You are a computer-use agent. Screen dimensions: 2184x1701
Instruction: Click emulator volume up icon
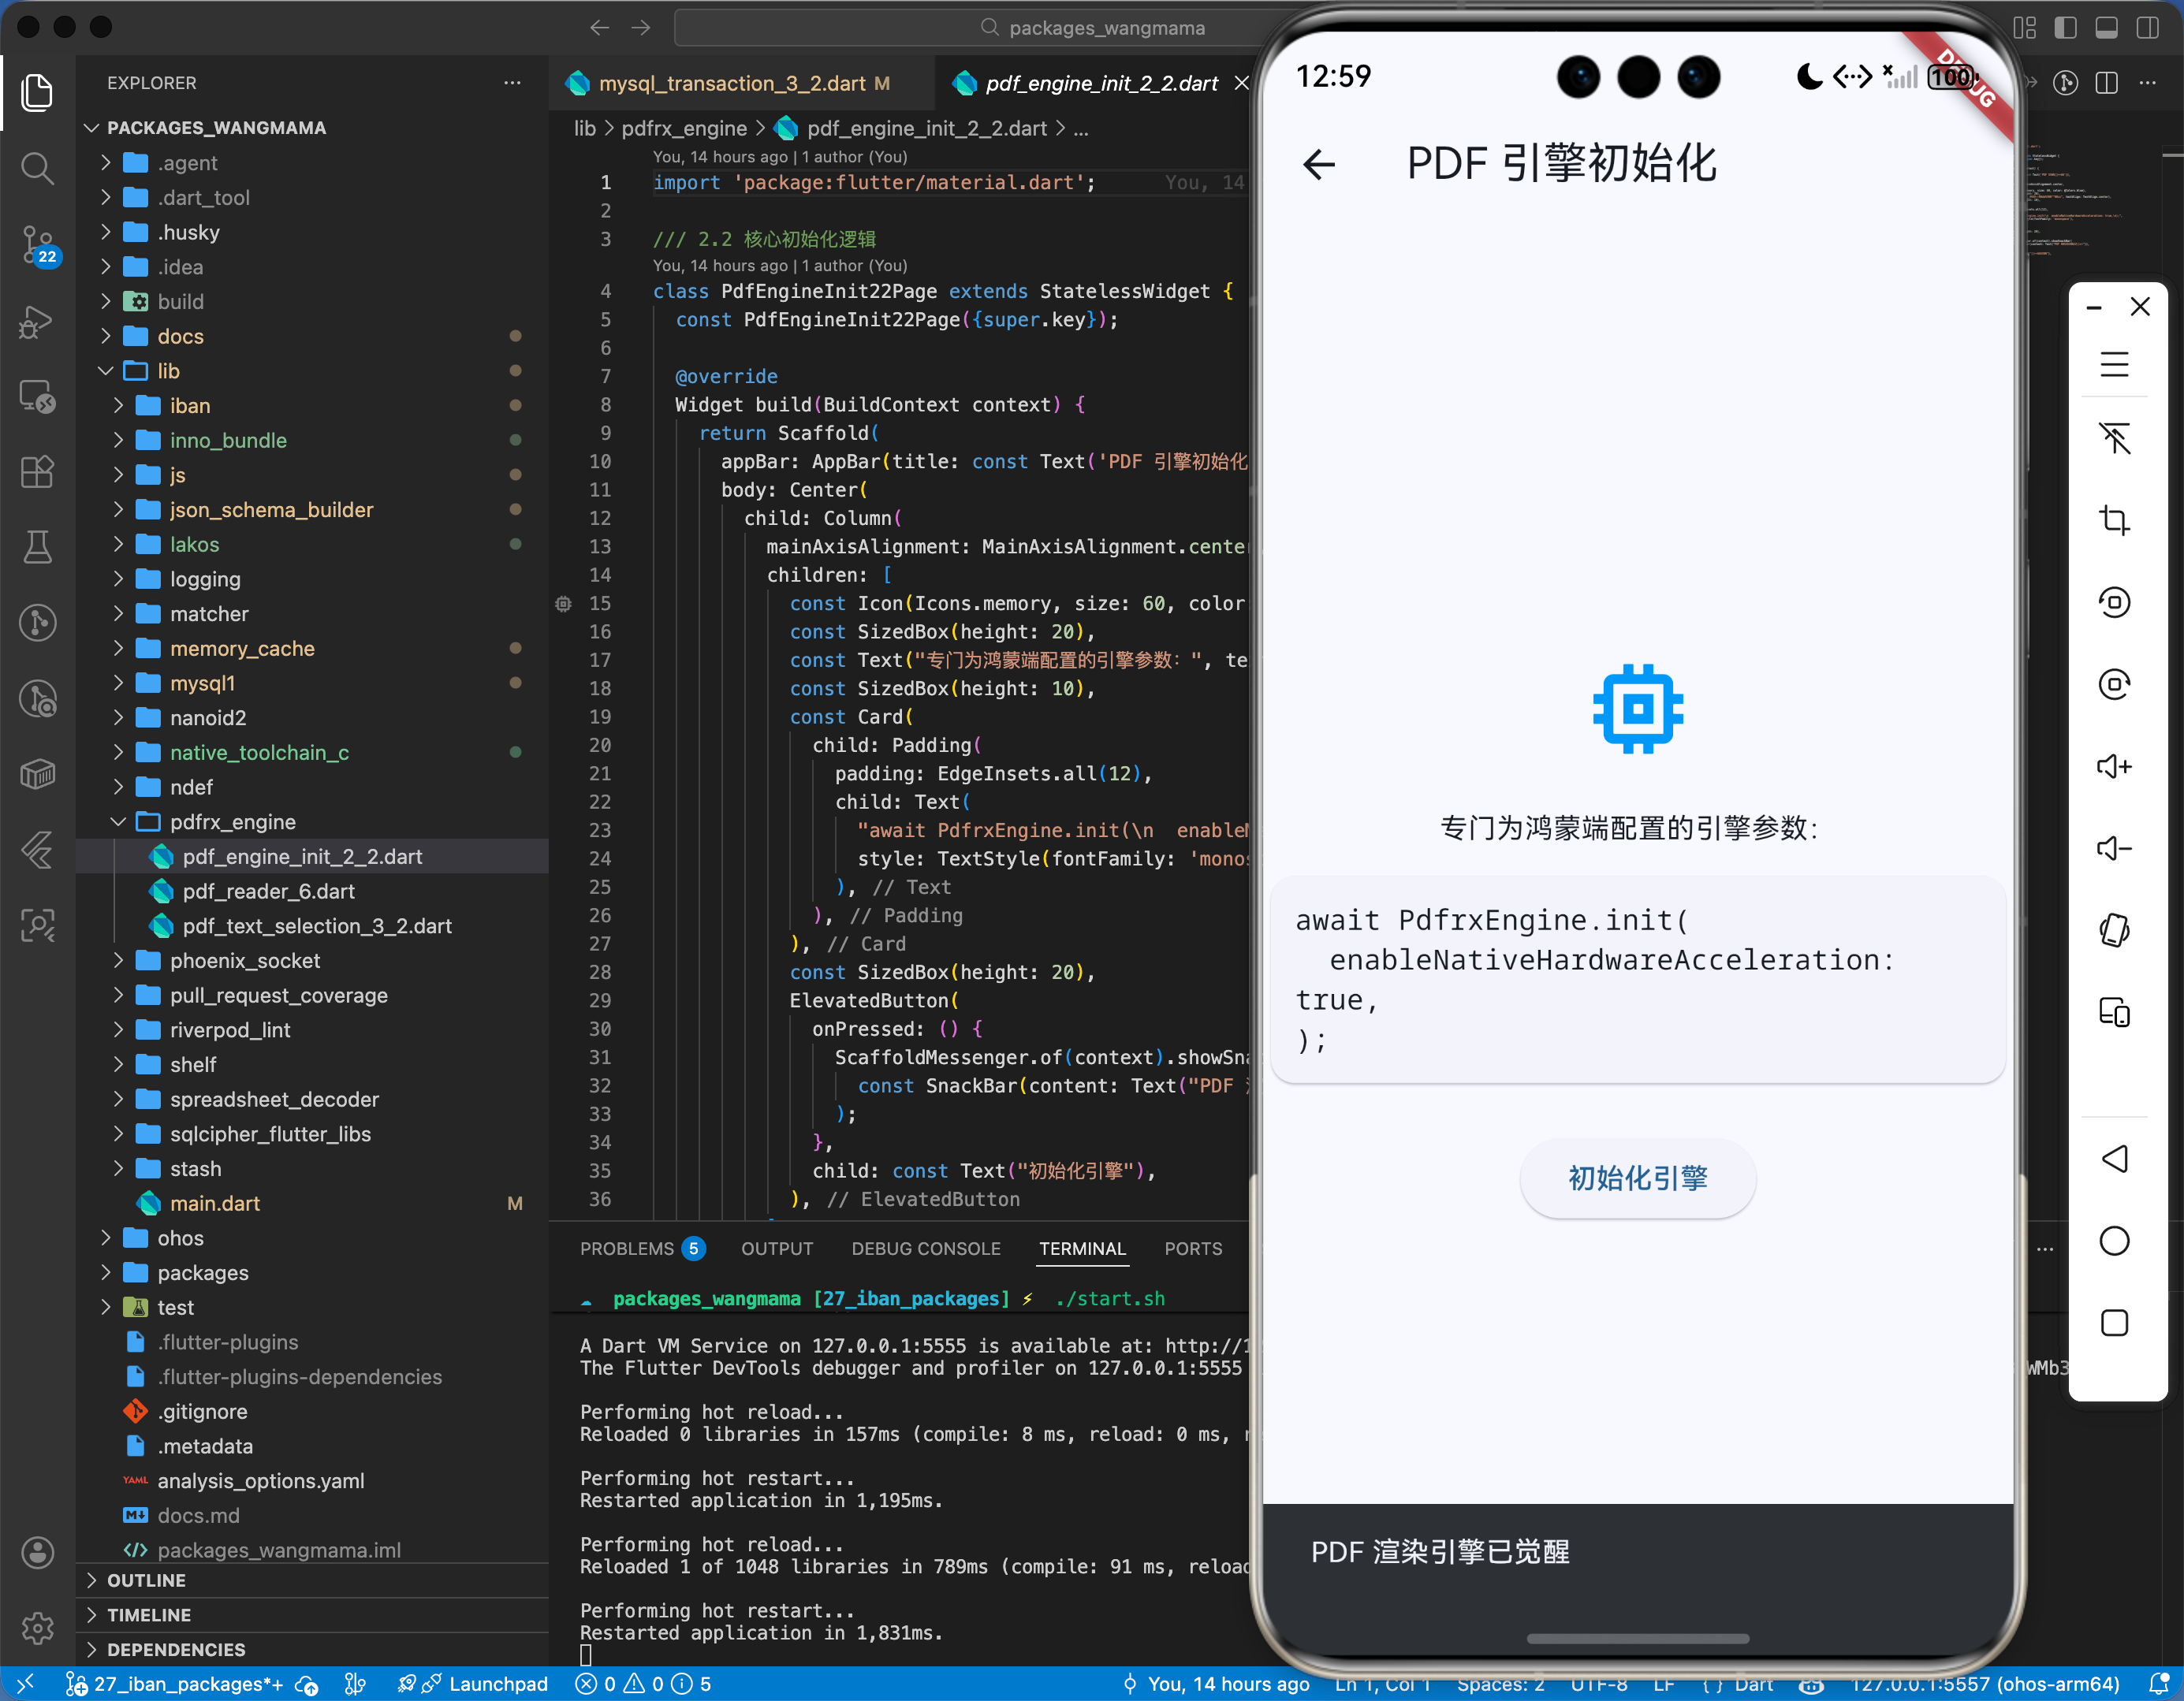tap(2113, 767)
